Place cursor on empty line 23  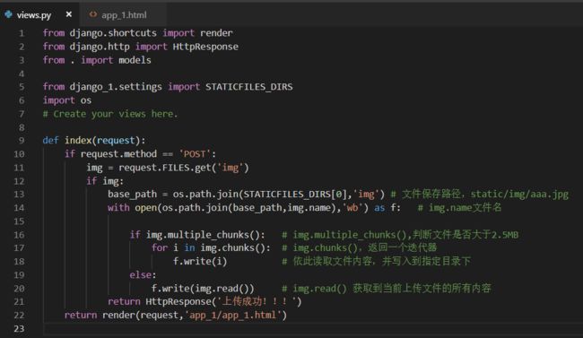[x=312, y=329]
